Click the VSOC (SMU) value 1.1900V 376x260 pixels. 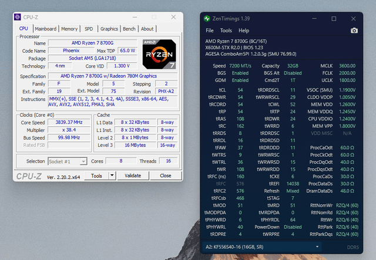coord(347,90)
